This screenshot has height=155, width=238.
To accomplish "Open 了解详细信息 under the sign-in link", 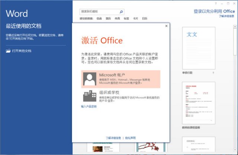I will [226, 16].
